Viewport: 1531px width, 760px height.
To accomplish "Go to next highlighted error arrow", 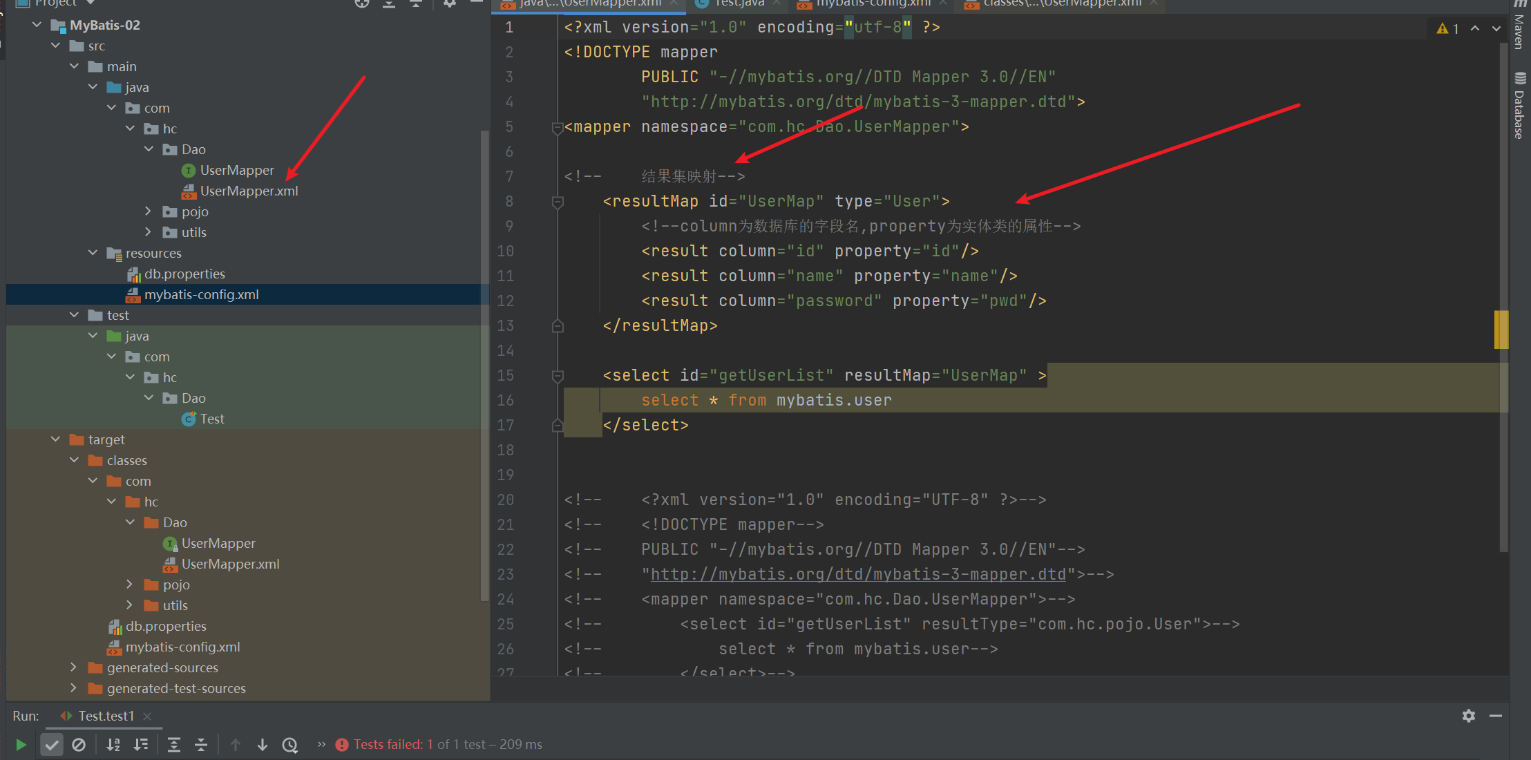I will tap(1496, 28).
